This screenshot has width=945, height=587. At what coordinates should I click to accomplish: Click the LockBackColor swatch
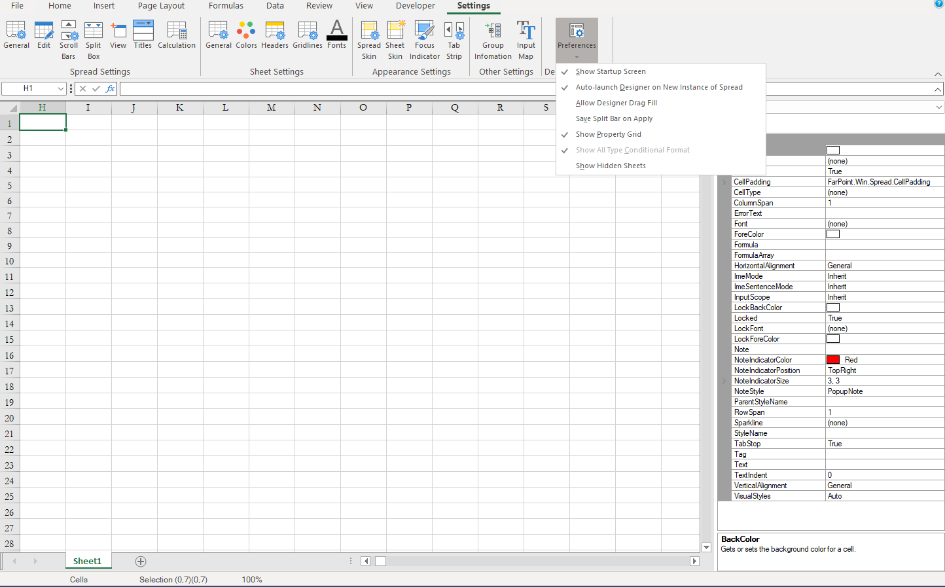(833, 308)
